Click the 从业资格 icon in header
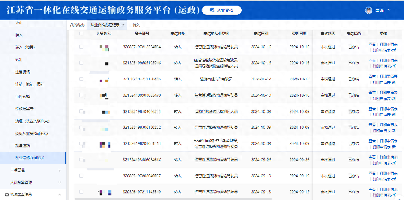 [x=212, y=10]
